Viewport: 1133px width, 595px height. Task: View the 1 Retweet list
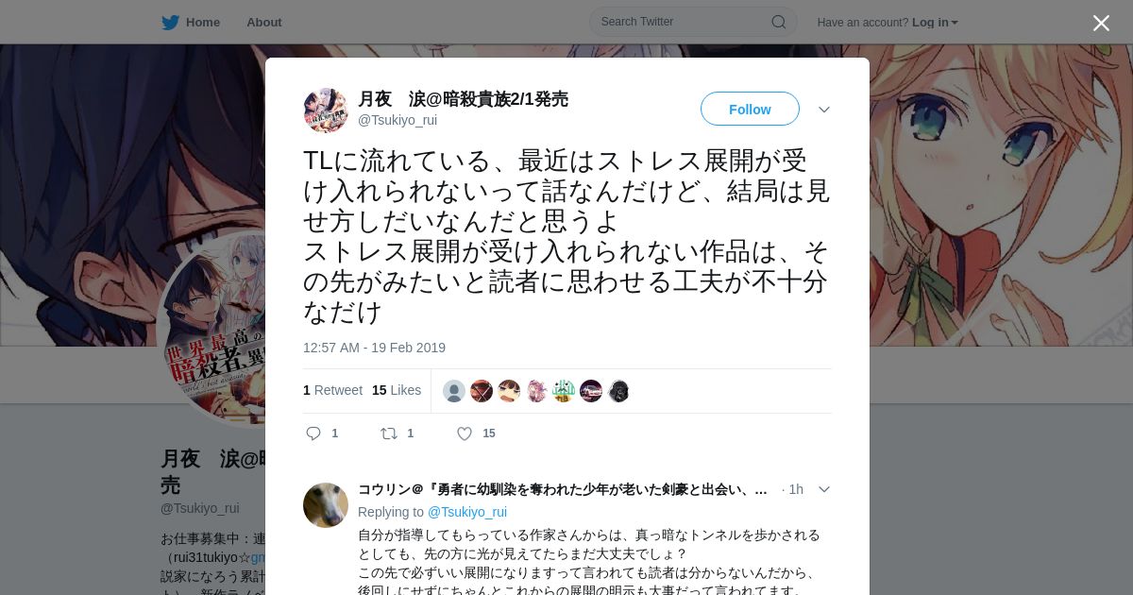[332, 390]
